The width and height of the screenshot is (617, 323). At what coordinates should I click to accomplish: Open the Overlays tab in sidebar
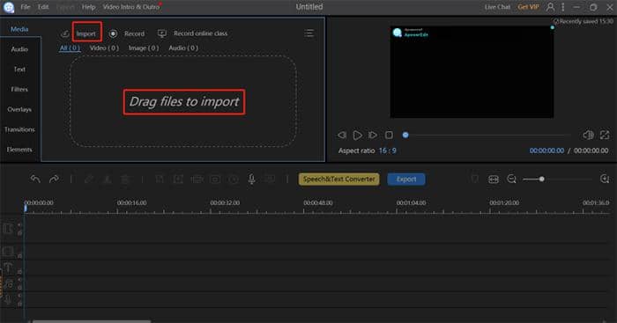(x=19, y=109)
